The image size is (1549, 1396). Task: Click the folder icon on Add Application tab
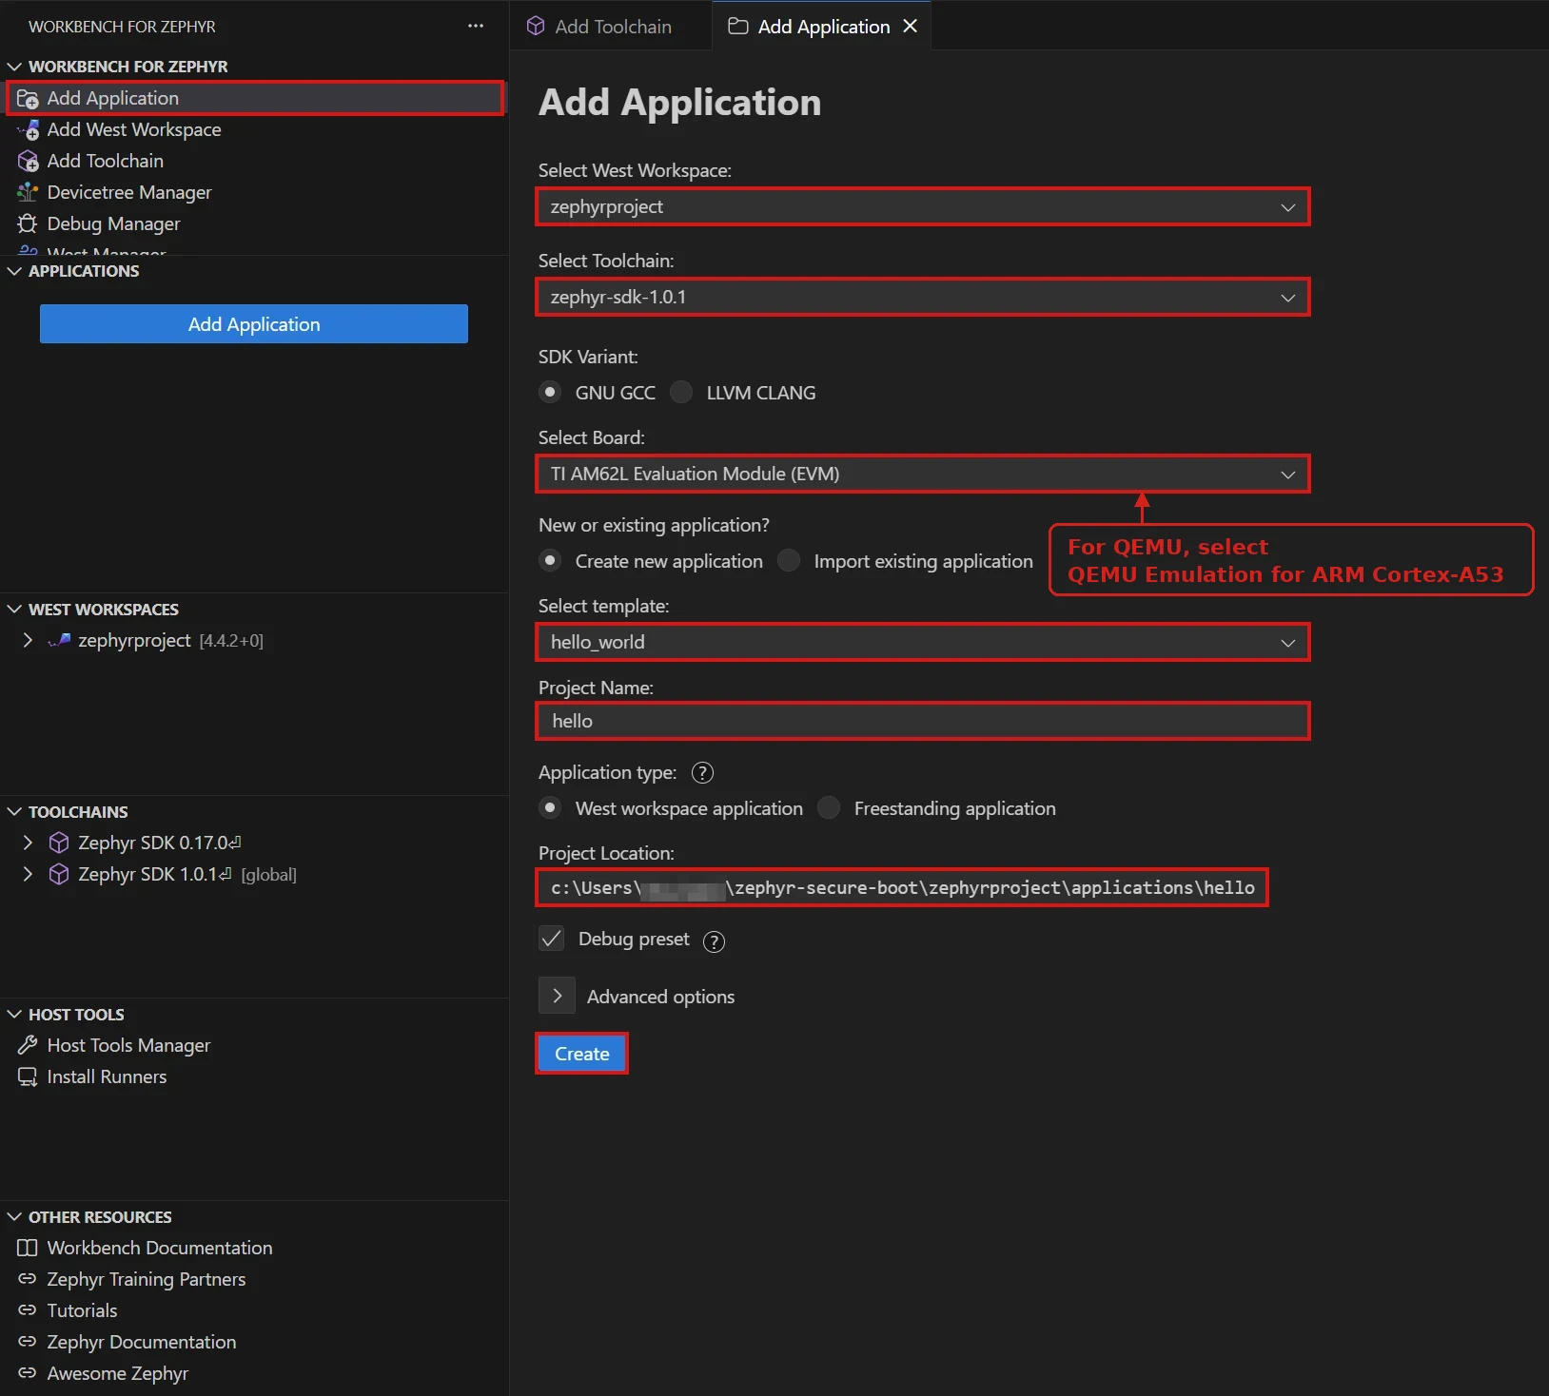(737, 27)
